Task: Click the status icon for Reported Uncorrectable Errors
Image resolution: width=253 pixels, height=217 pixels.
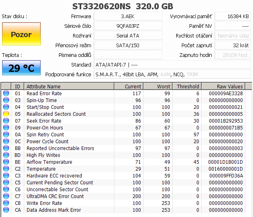Action: coord(6,148)
